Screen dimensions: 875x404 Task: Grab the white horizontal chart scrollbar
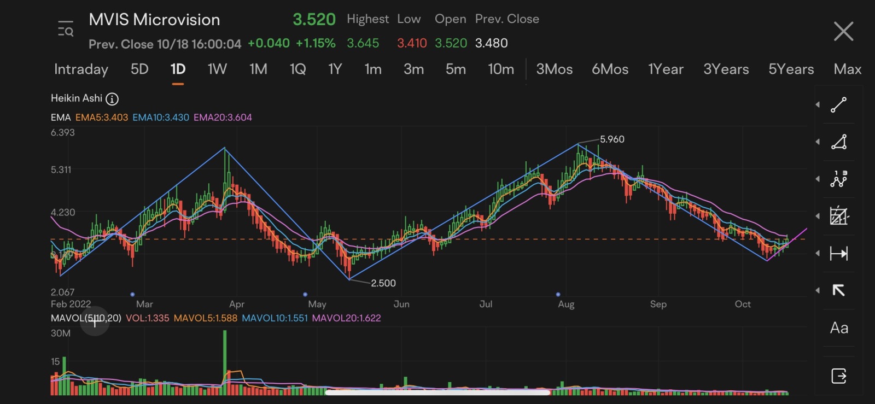[437, 392]
